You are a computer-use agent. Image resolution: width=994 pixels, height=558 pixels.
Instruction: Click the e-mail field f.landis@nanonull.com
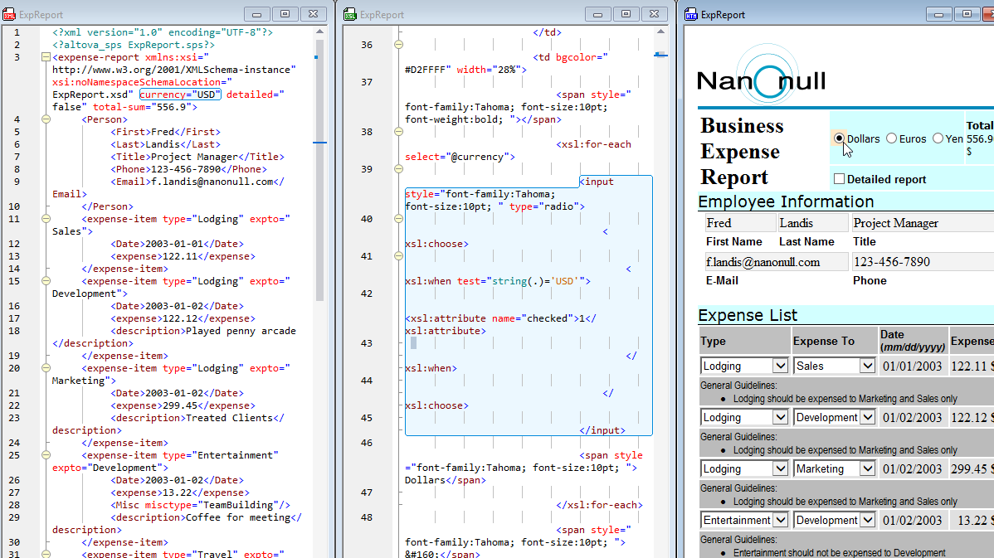[777, 262]
